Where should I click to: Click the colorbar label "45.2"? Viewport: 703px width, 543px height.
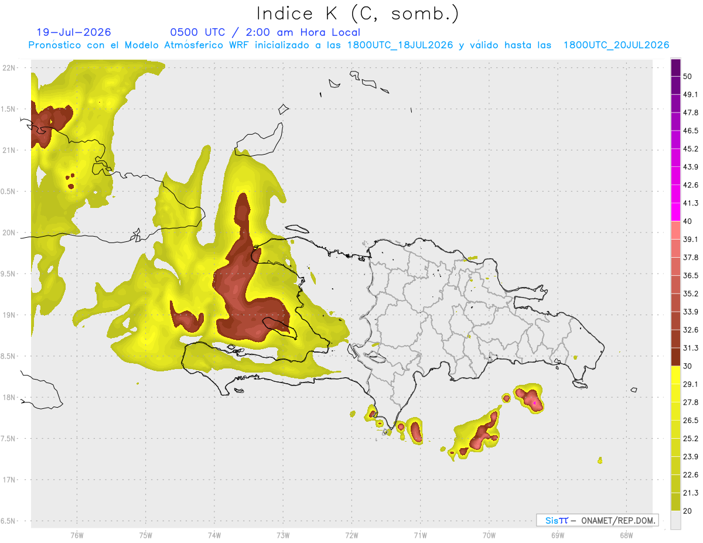click(x=691, y=149)
